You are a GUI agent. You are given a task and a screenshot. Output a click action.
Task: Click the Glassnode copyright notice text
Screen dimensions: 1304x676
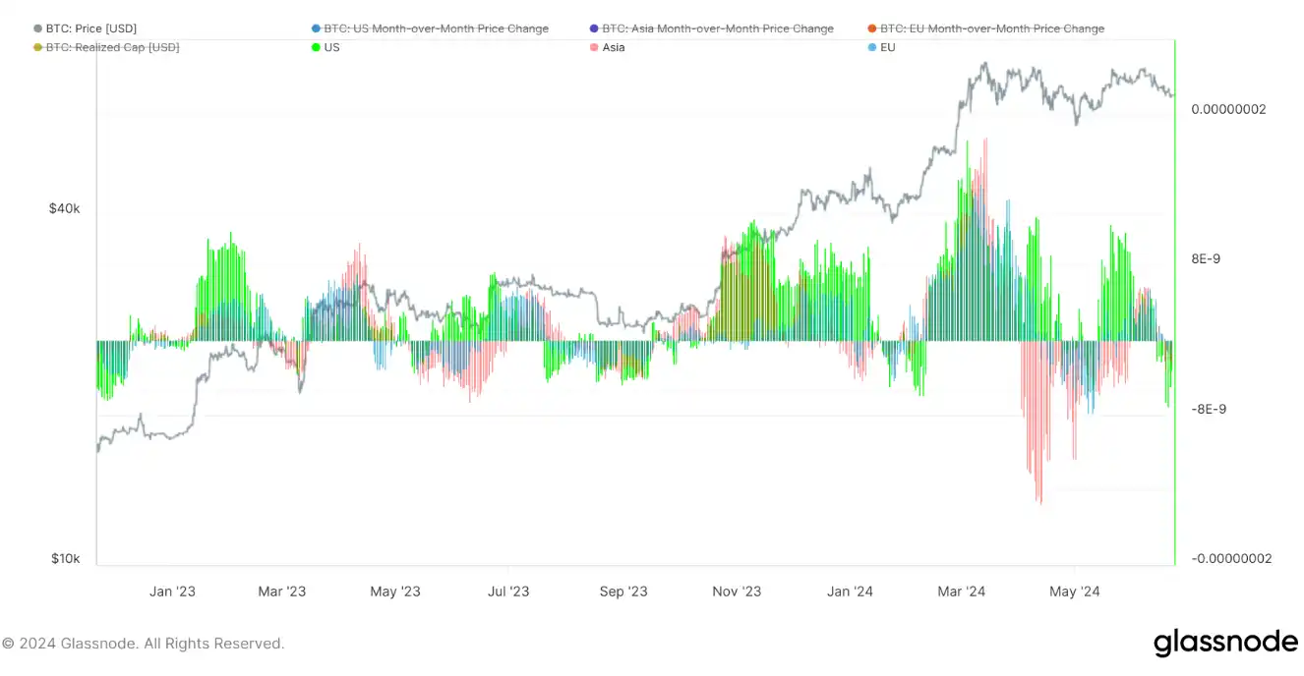click(x=144, y=644)
